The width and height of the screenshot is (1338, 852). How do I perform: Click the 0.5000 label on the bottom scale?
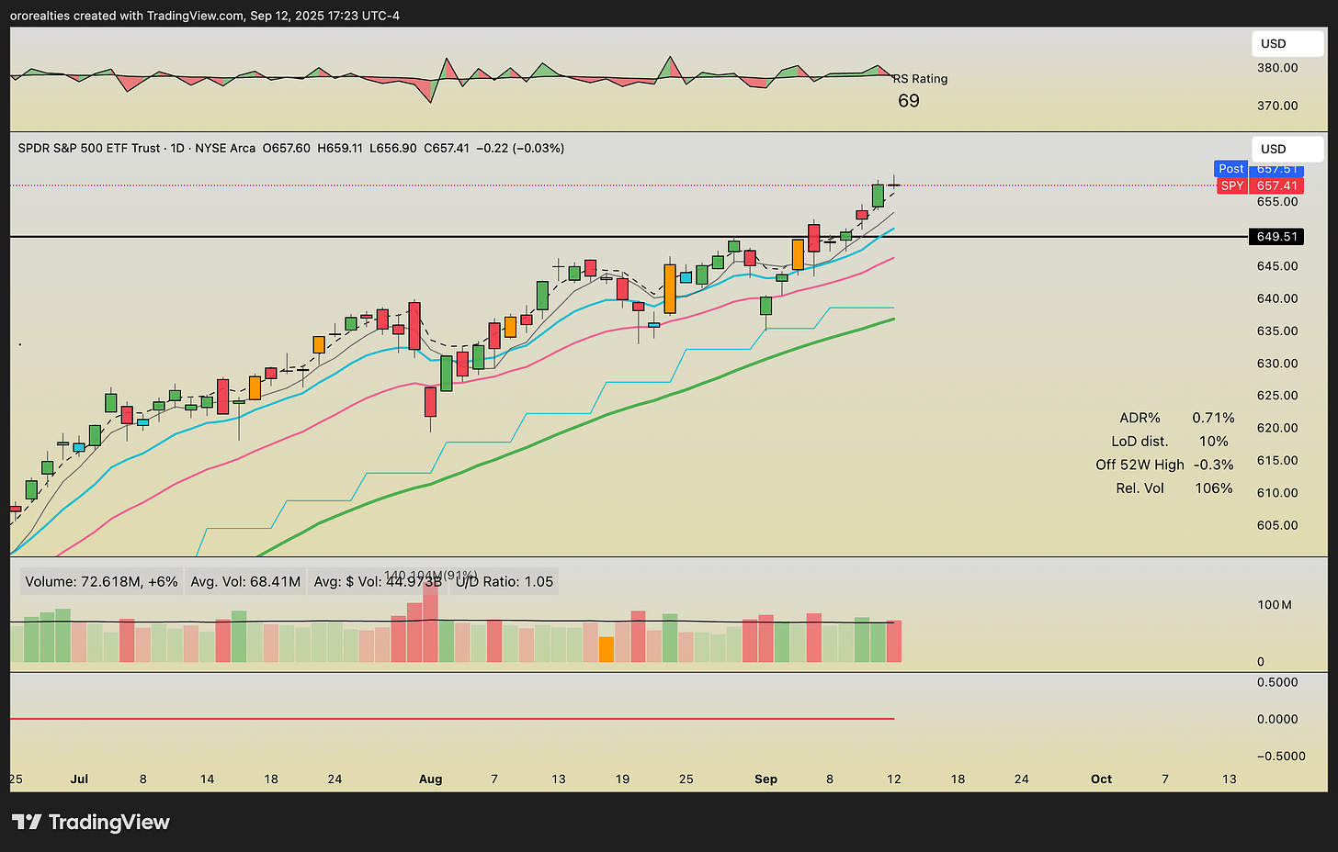pos(1277,682)
